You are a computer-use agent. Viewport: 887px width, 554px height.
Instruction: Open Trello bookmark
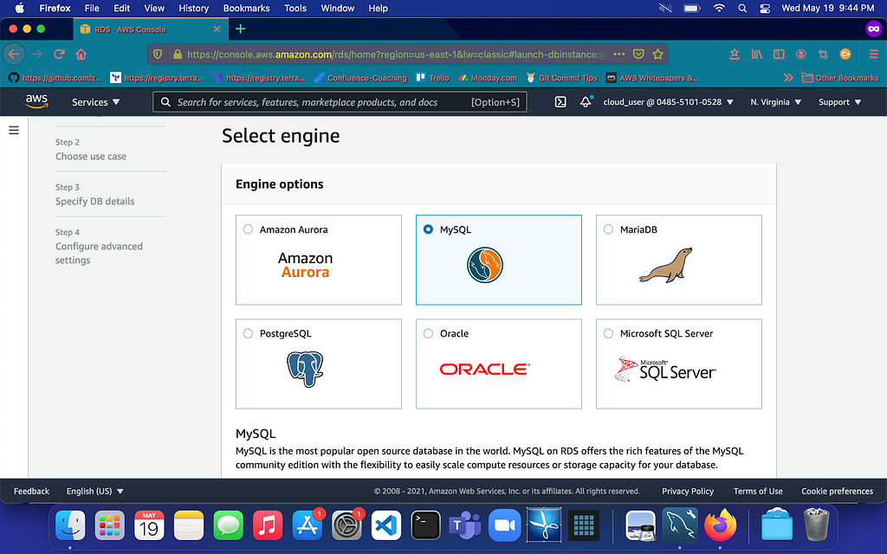(432, 77)
